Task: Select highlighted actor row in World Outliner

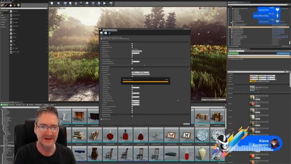Action: coord(259,27)
